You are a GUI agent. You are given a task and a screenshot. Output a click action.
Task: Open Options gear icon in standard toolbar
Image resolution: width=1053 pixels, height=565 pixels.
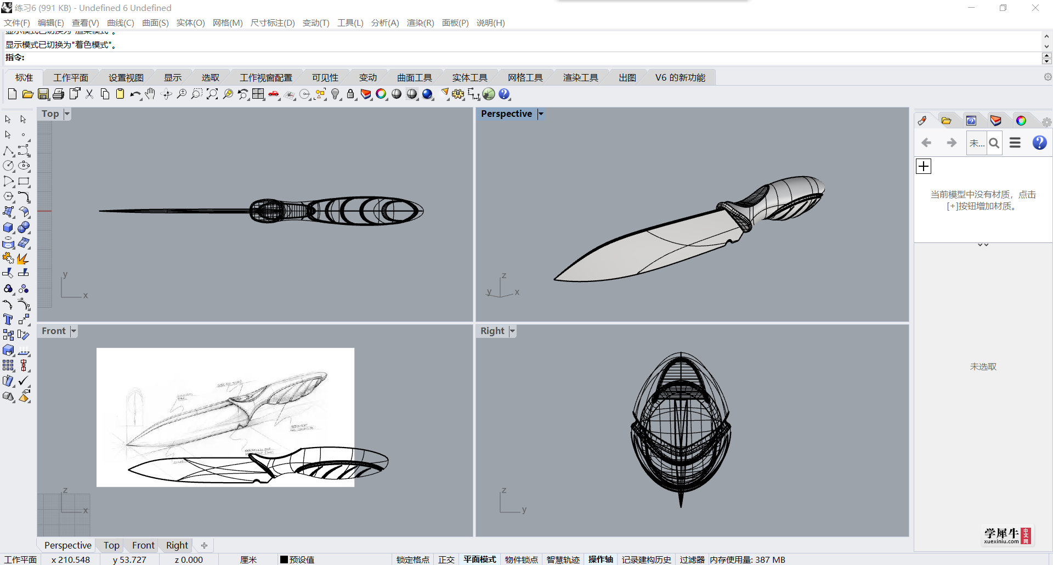click(458, 94)
